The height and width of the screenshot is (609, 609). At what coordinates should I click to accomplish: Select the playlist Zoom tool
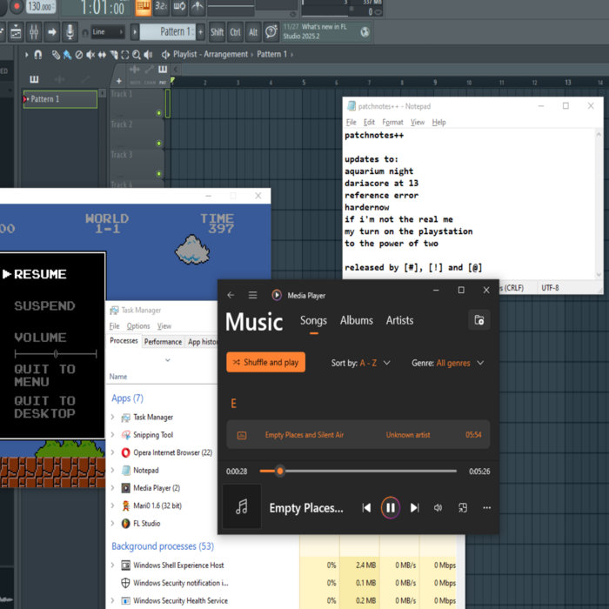(136, 55)
